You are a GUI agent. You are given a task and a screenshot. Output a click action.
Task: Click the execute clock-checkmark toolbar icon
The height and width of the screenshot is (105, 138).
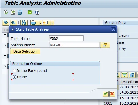(6, 13)
